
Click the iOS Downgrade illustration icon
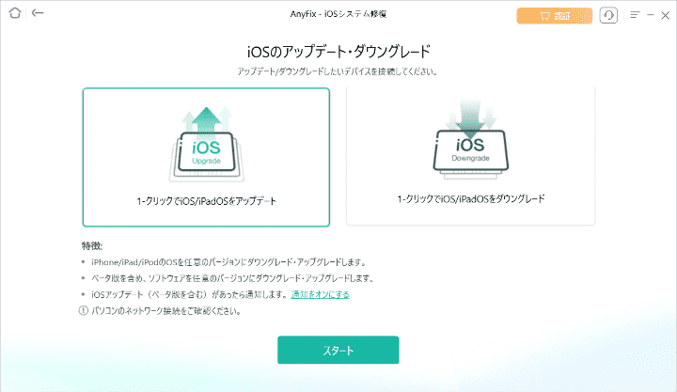click(x=471, y=140)
